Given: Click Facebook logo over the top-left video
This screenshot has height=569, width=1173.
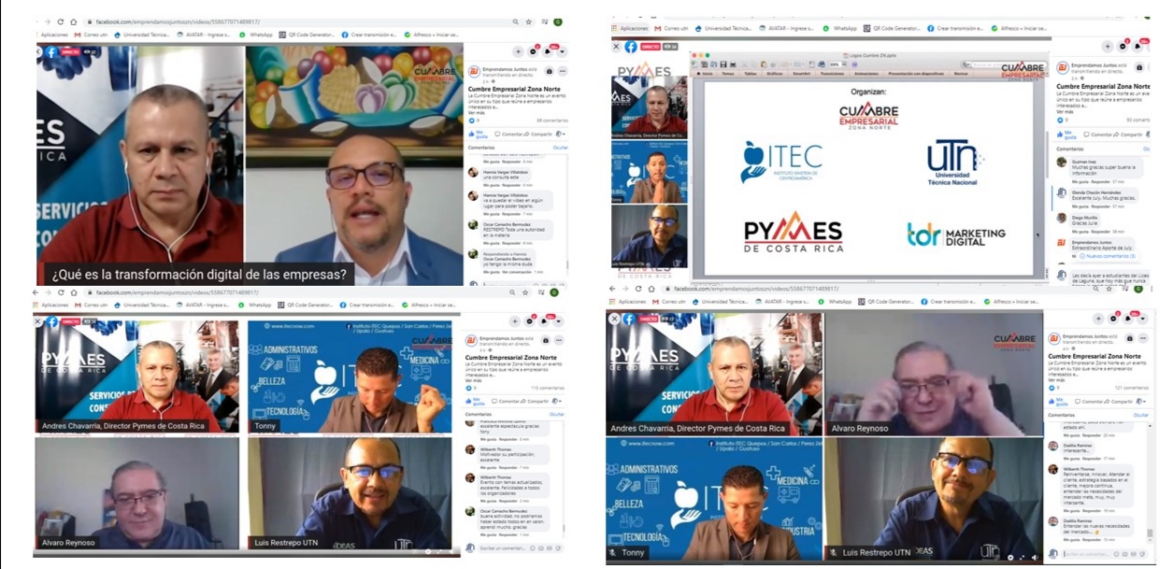Looking at the screenshot, I should pyautogui.click(x=50, y=52).
